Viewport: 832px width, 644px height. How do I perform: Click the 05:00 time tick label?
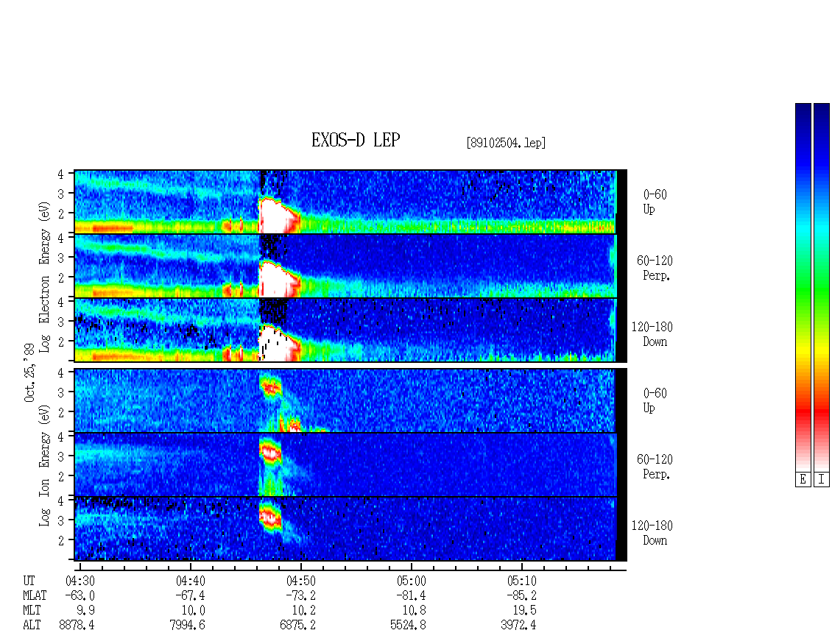[x=412, y=581]
